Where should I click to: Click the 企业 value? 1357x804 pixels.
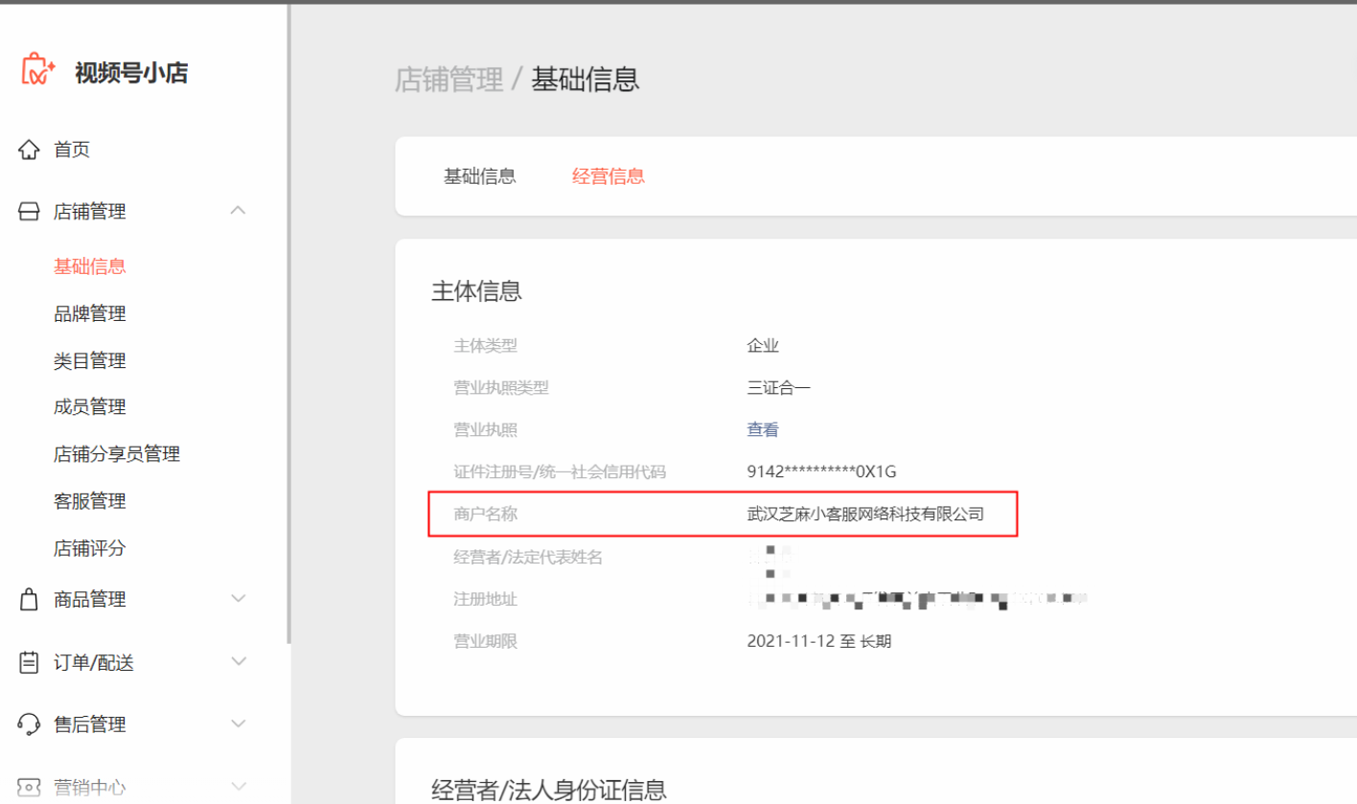pos(763,346)
